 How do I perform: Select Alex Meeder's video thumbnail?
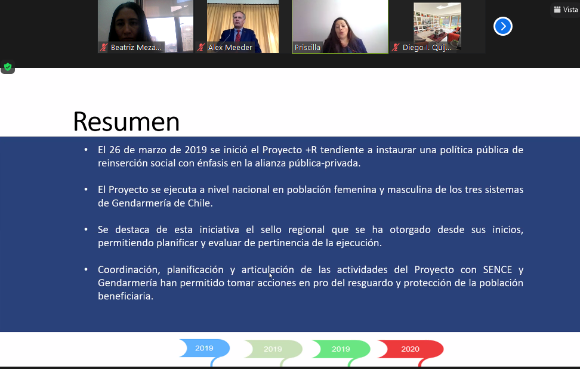pyautogui.click(x=242, y=23)
